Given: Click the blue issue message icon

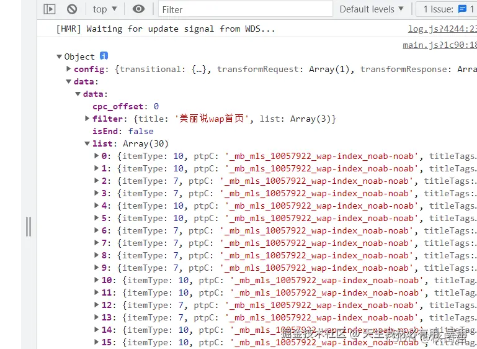Looking at the screenshot, I should (462, 9).
